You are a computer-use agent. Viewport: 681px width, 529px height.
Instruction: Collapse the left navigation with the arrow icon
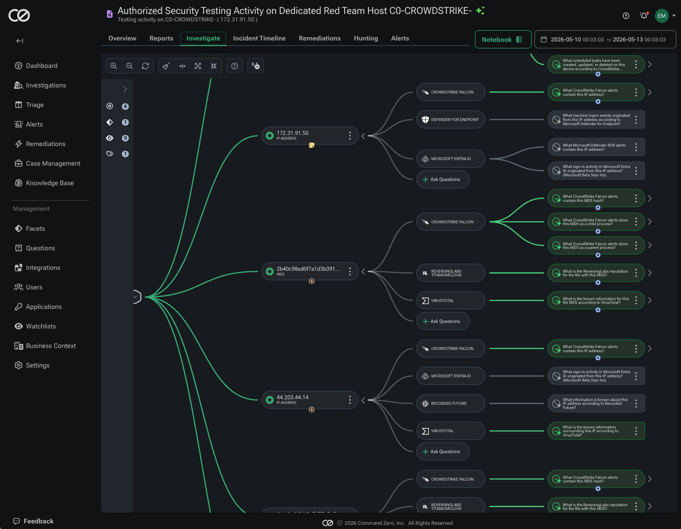pyautogui.click(x=20, y=41)
